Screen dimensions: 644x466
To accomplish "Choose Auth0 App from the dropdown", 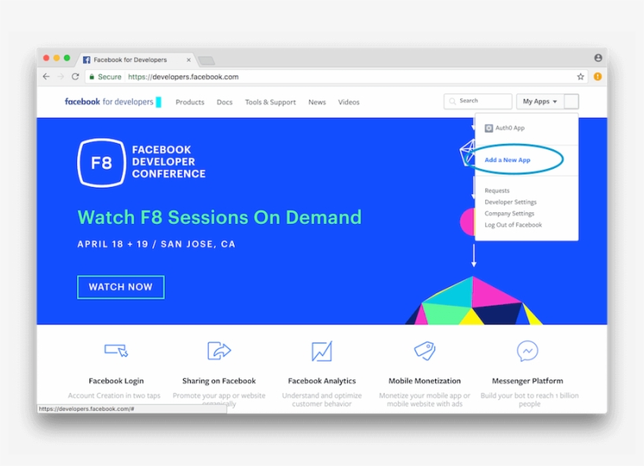I will pyautogui.click(x=505, y=128).
